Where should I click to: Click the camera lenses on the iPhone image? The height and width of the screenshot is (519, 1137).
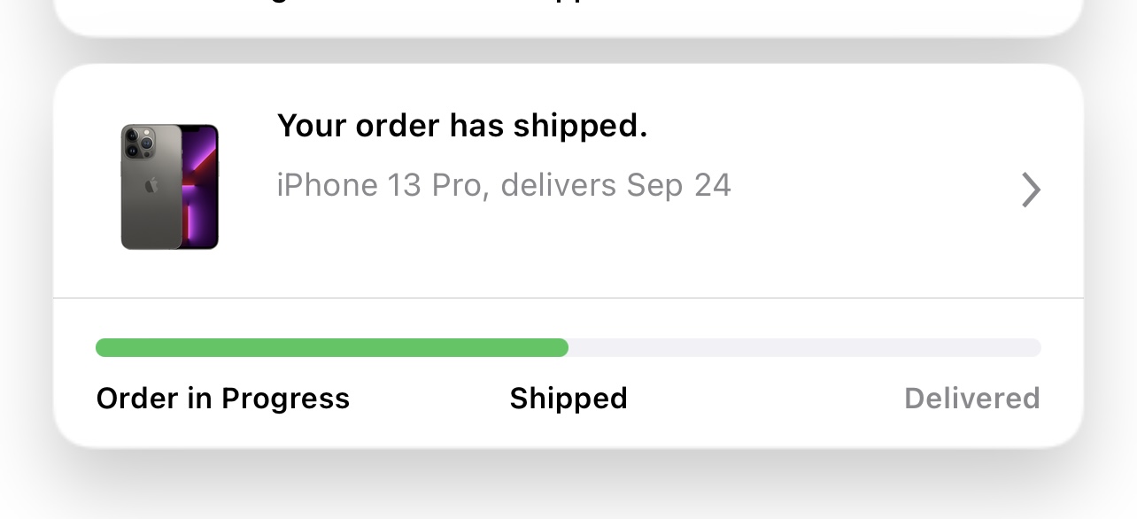(x=139, y=143)
